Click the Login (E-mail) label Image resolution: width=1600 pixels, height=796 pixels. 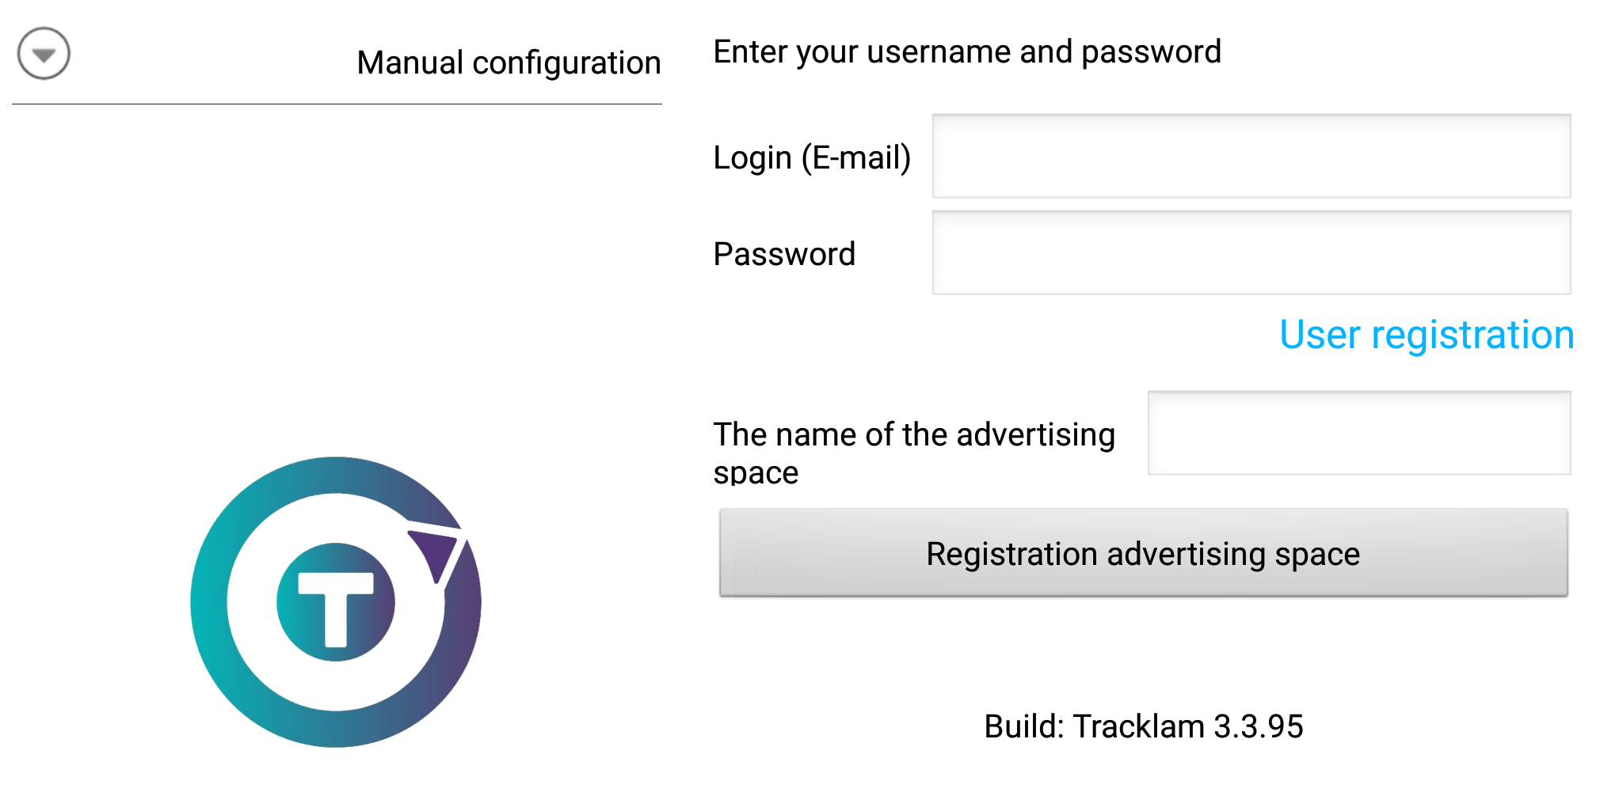812,157
